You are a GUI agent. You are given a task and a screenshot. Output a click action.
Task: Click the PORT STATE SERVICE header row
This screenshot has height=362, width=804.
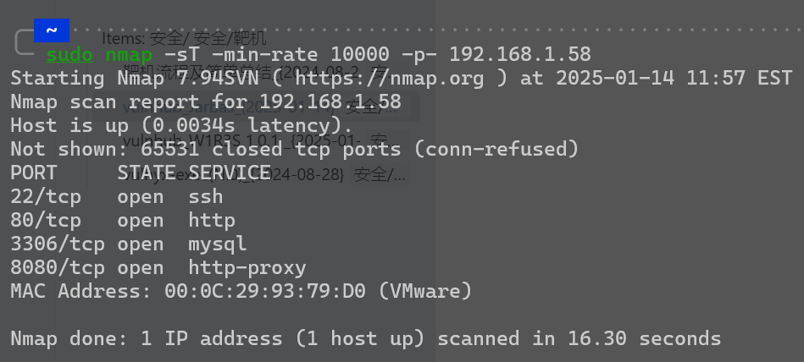coord(141,173)
